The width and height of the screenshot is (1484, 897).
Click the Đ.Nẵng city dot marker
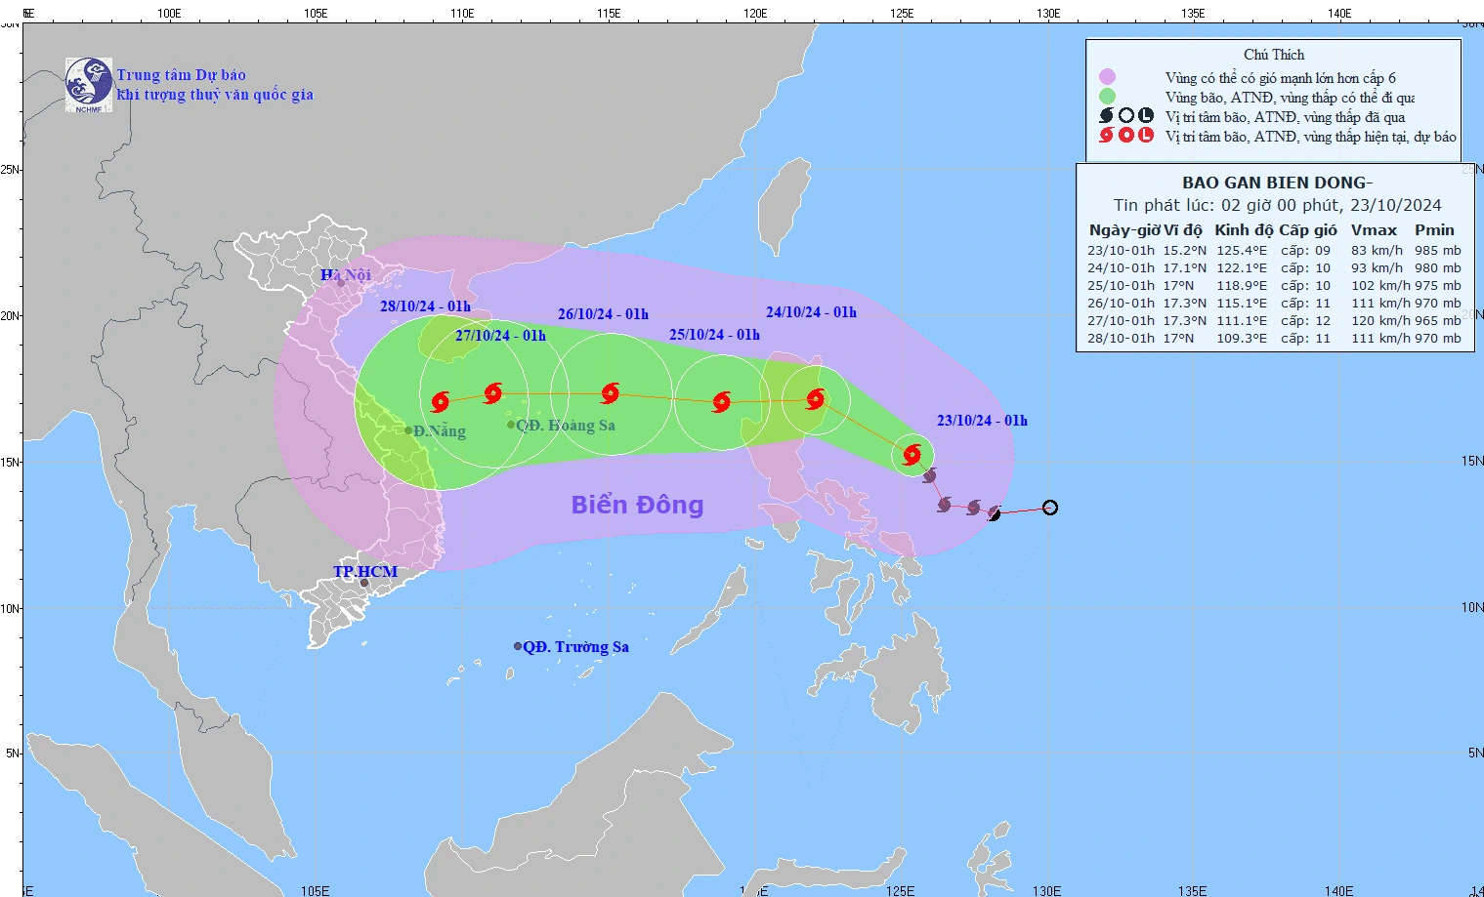(x=408, y=430)
